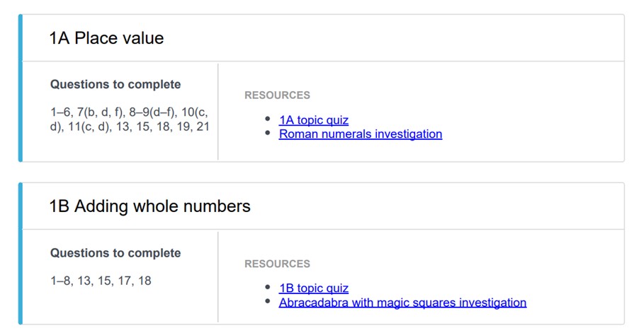Click the blue accent bar of 1A card
The height and width of the screenshot is (335, 639).
pos(21,88)
